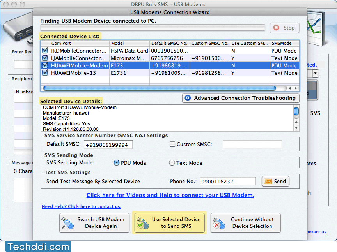Click the Custom SMSC input field
This screenshot has width=337, height=252.
[x=252, y=145]
